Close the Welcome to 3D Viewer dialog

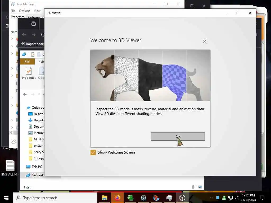point(205,41)
